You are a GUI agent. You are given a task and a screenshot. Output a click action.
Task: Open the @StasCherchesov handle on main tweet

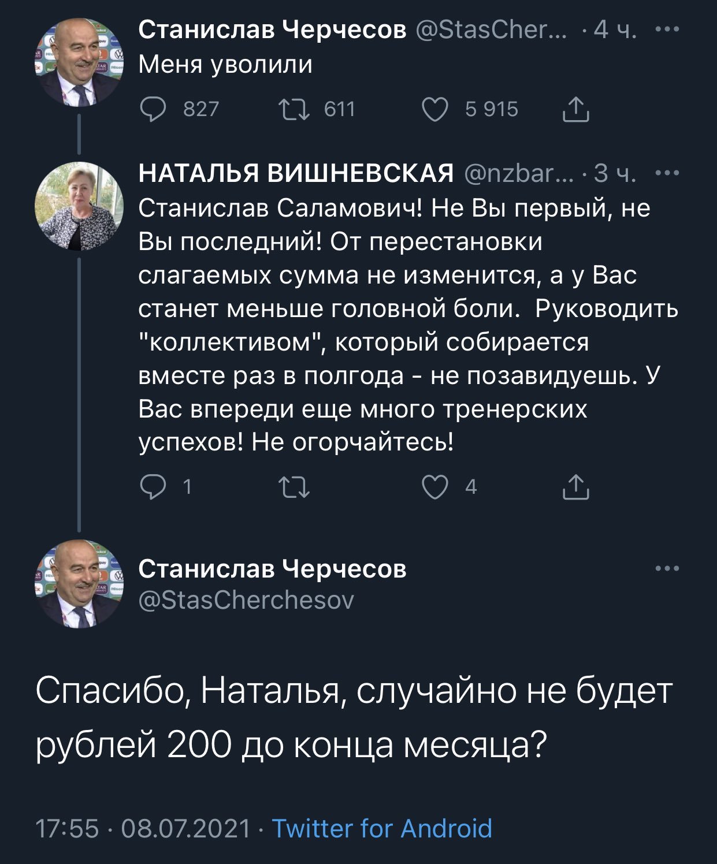246,601
